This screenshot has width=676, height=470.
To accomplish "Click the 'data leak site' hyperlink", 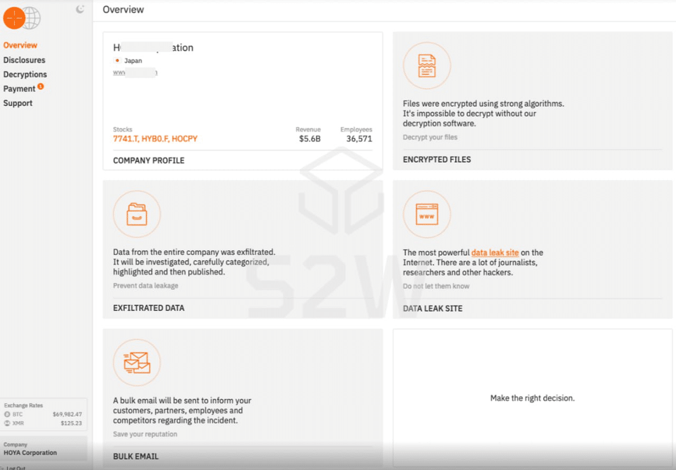I will pyautogui.click(x=495, y=252).
